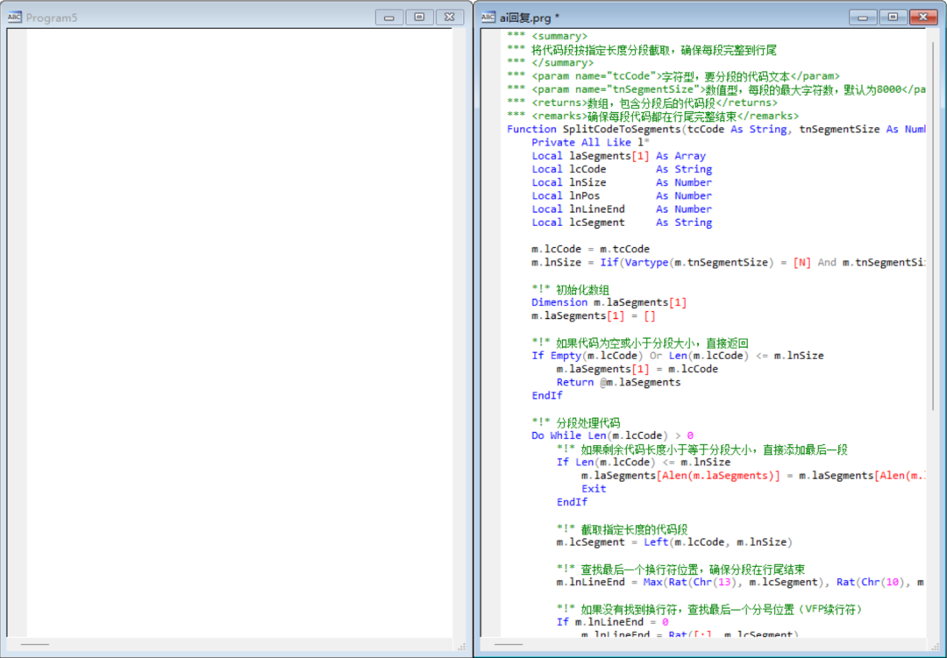Click inside the empty Program5 editor area
This screenshot has height=658, width=947.
239,332
